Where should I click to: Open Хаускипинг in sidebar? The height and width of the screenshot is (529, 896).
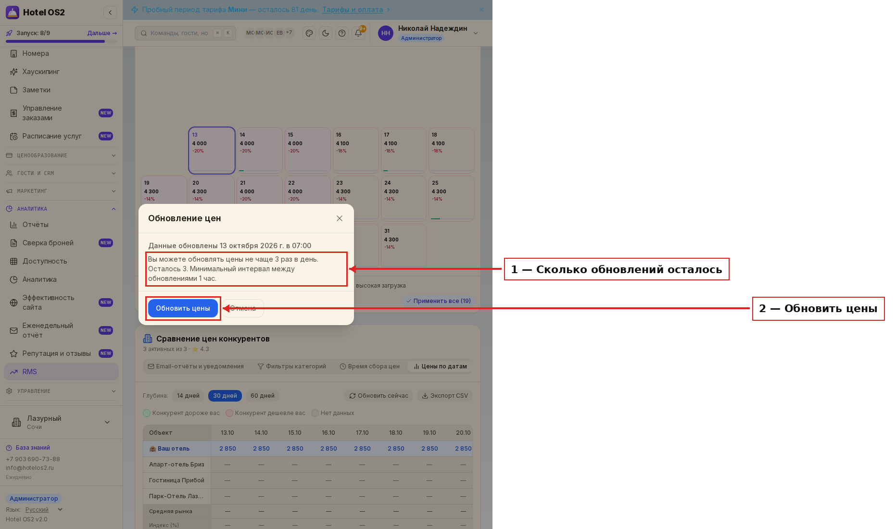tap(61, 72)
